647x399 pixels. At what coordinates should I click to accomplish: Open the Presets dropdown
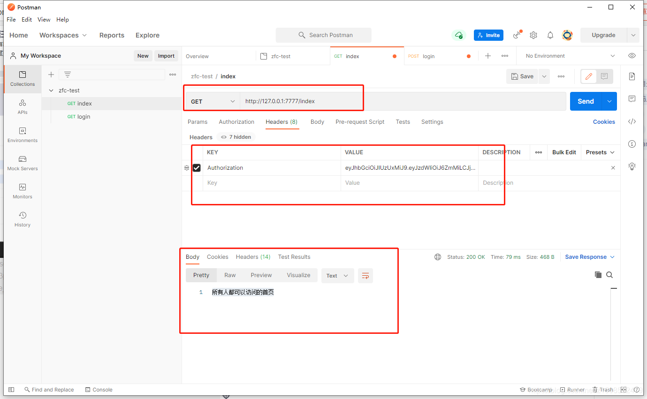click(x=600, y=152)
